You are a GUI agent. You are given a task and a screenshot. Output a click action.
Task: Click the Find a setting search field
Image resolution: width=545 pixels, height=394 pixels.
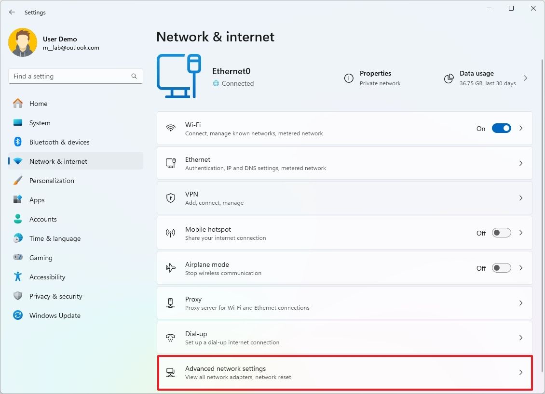pos(75,76)
